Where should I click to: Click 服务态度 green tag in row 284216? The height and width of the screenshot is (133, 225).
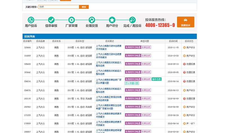[156, 79]
